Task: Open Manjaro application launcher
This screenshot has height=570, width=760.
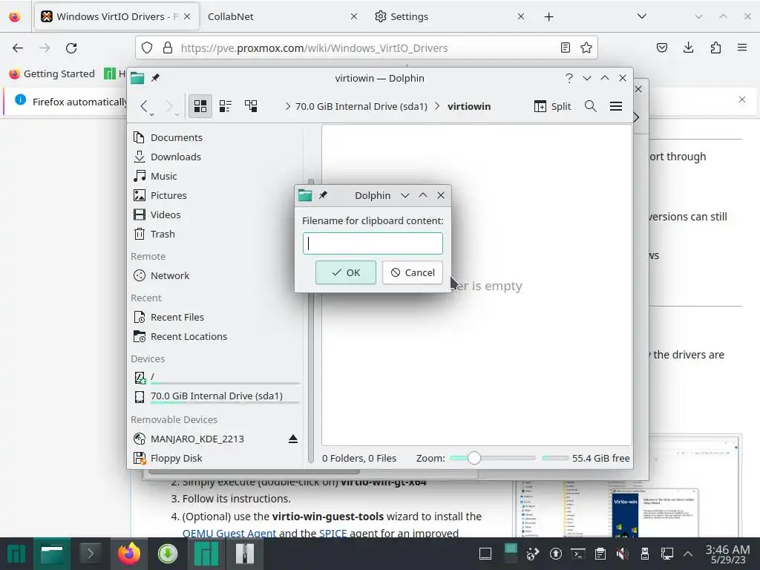Action: (x=16, y=554)
